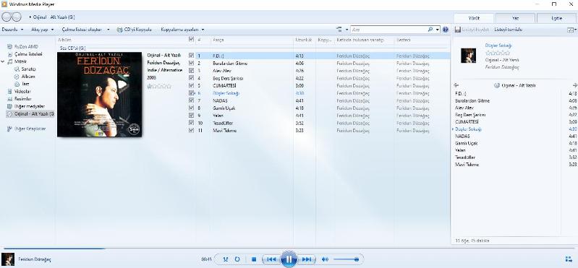Uncheck track 7 NADAS checkbox
This screenshot has width=578, height=268.
191,100
